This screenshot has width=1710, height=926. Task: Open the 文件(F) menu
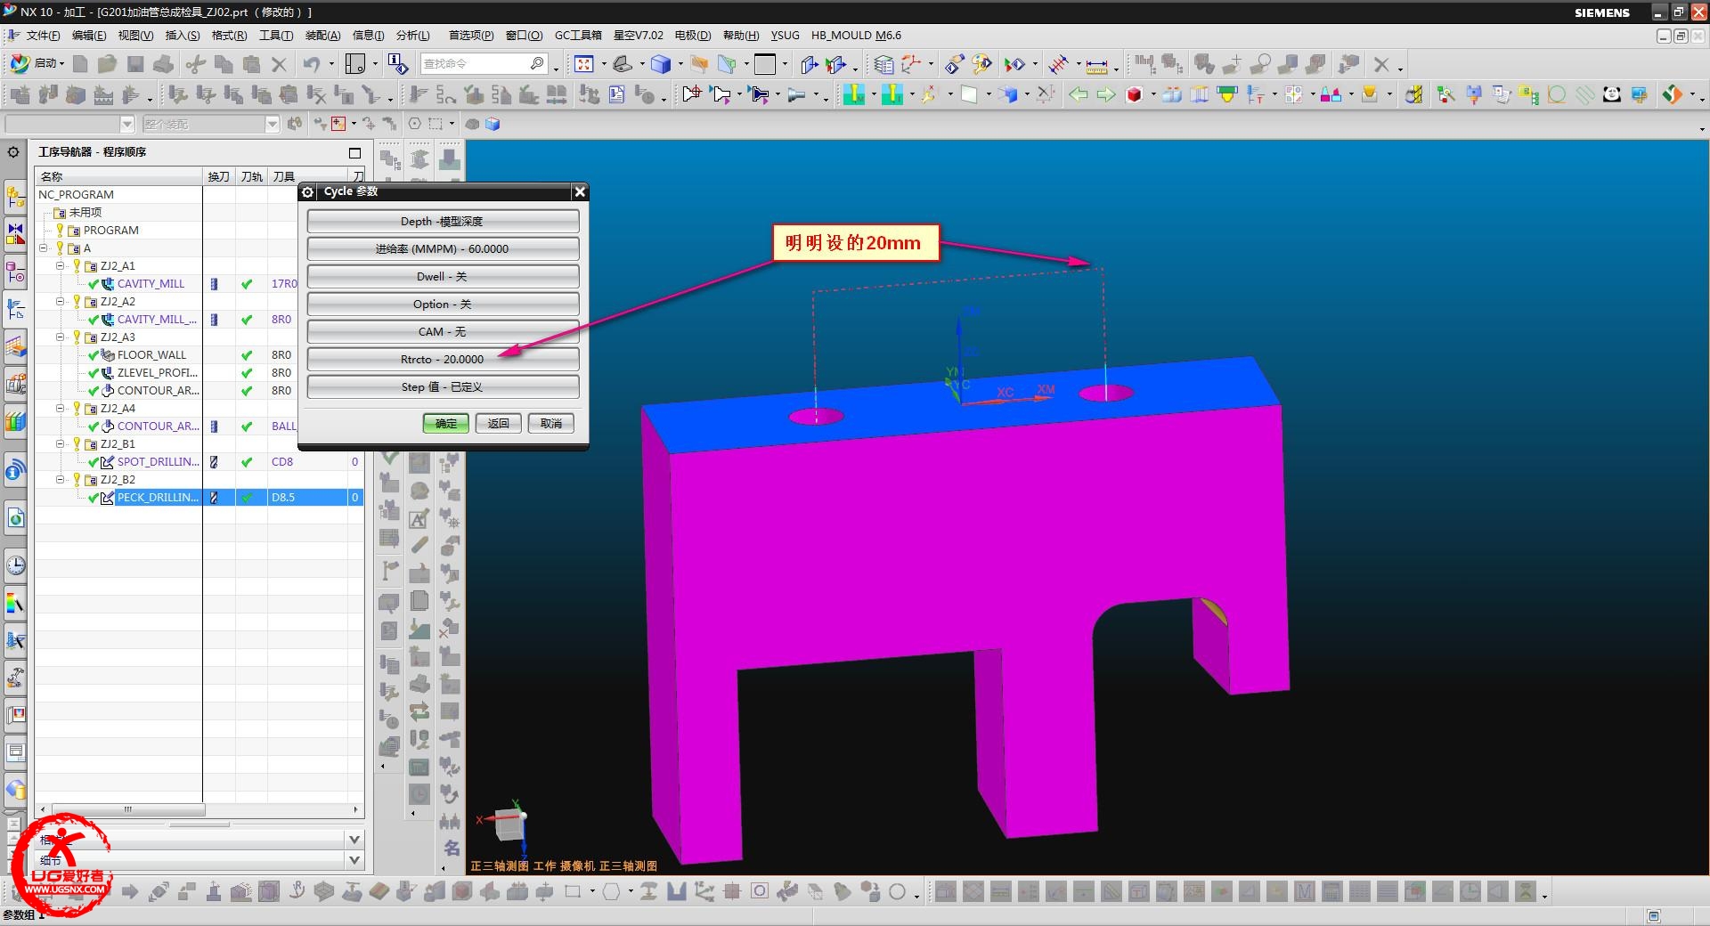coord(43,36)
